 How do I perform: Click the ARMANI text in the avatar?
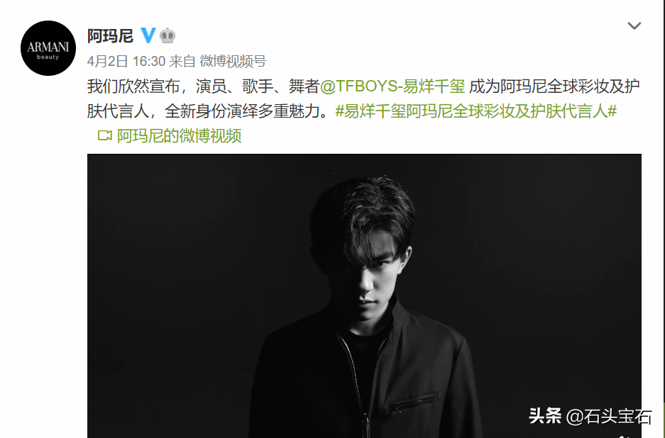pyautogui.click(x=48, y=47)
